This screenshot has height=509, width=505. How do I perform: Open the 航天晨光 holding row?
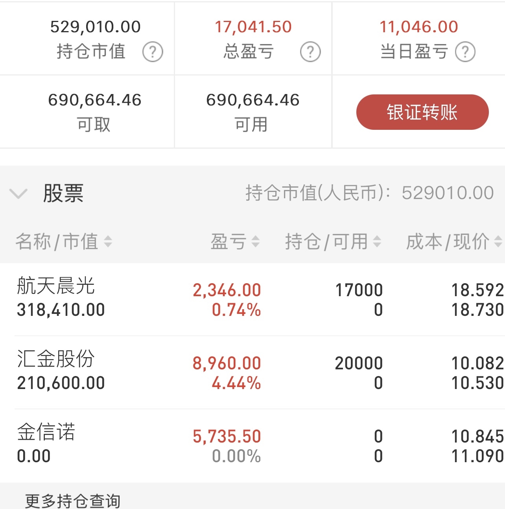[x=252, y=299]
